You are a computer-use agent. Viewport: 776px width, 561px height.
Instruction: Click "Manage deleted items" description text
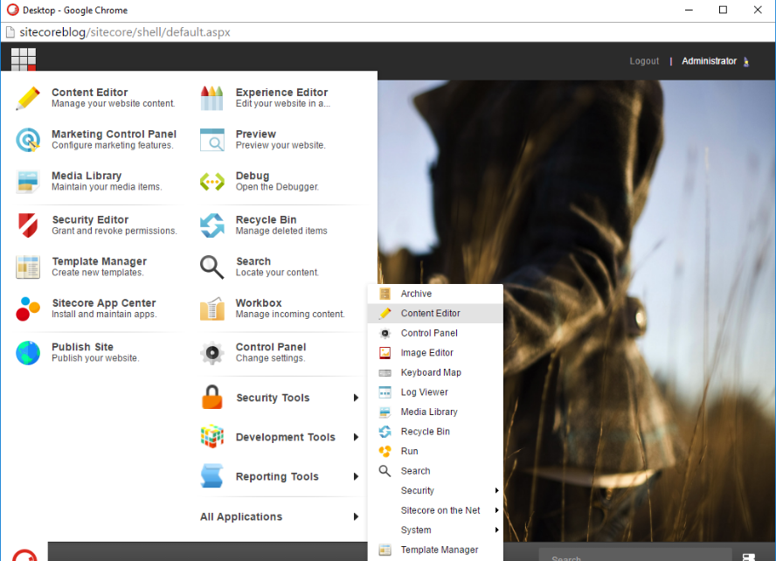281,231
